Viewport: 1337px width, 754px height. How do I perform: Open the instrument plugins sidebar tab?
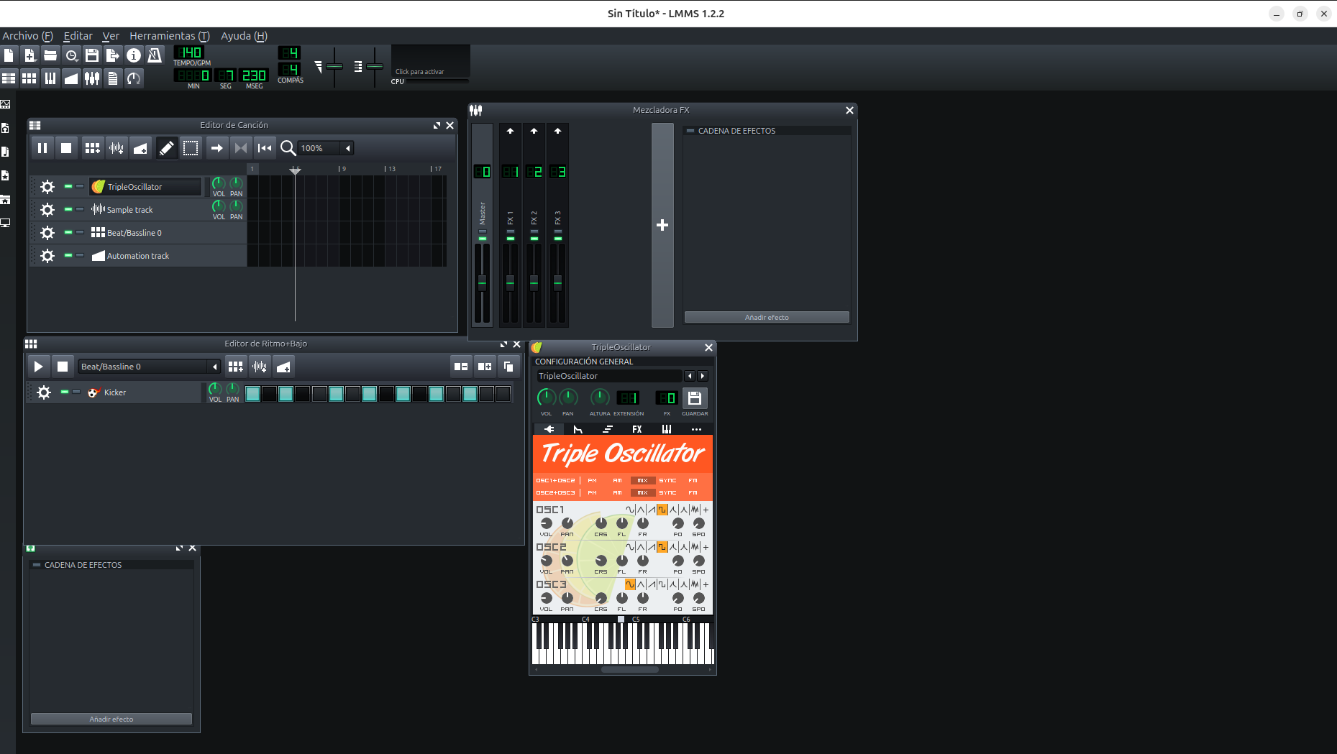(6, 104)
